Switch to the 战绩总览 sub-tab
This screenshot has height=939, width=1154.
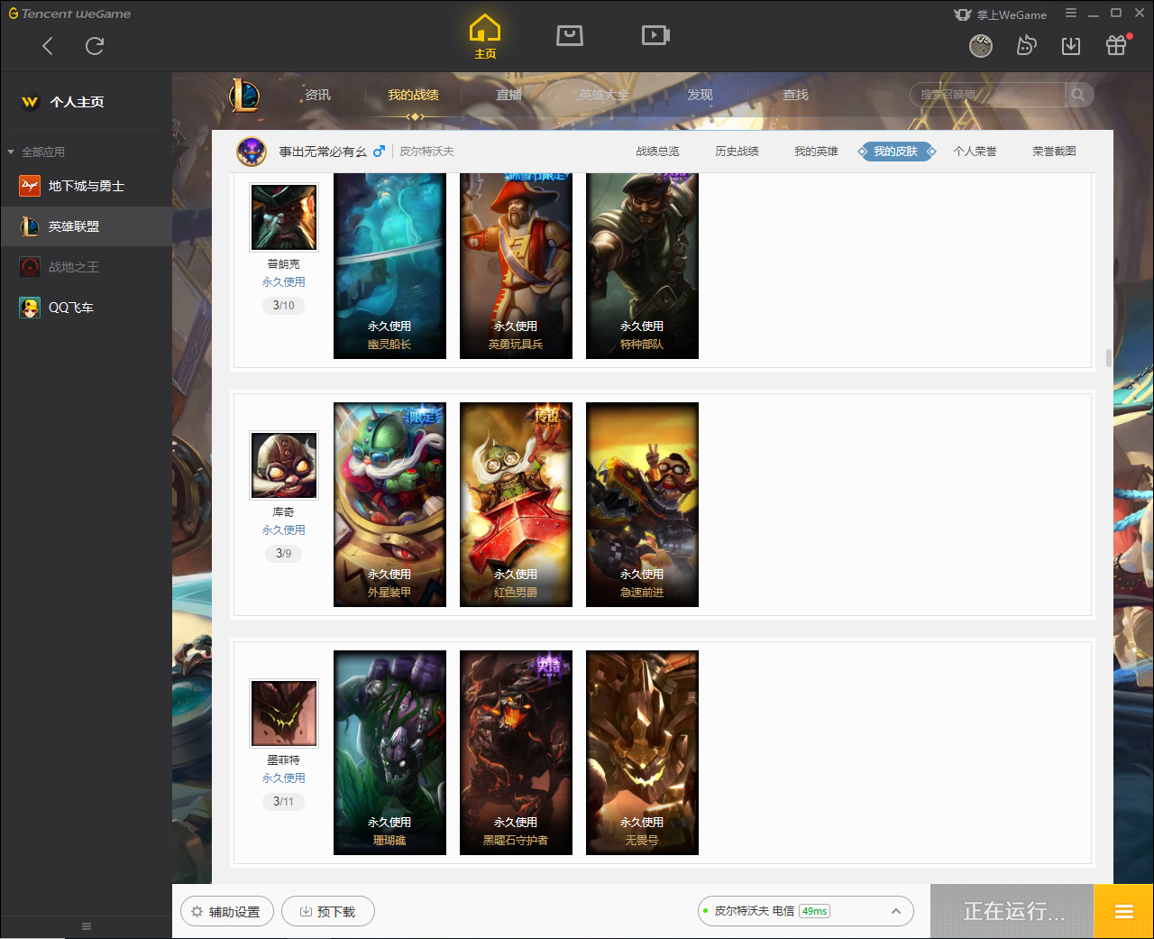[x=657, y=152]
